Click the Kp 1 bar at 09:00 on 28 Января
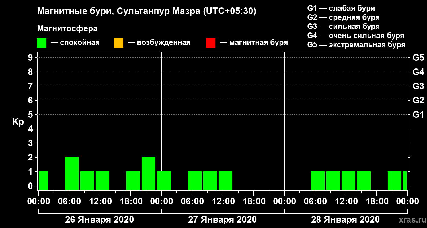The image size is (427, 228). point(333,181)
